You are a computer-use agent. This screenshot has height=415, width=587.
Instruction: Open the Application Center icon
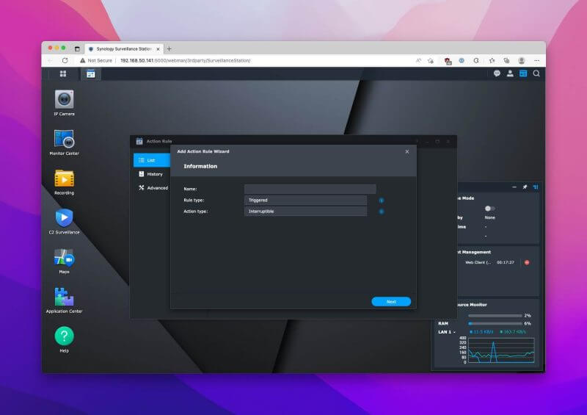[x=64, y=297]
